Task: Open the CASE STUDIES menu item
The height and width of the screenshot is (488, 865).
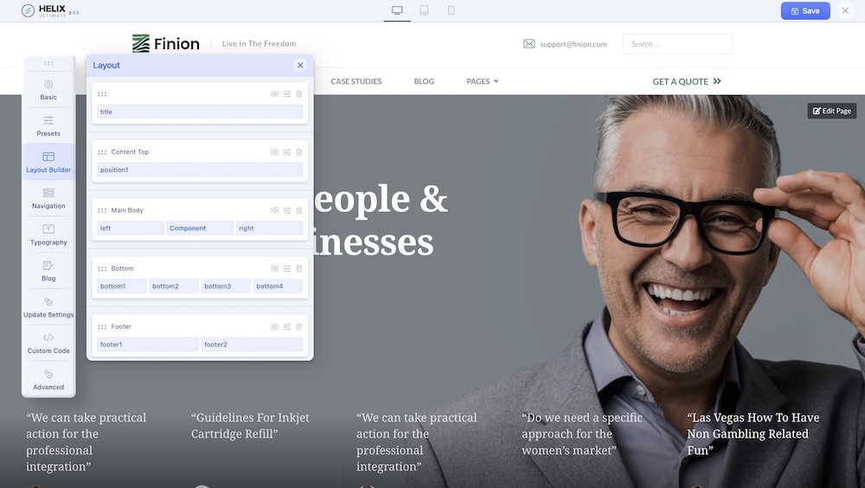Action: [x=356, y=81]
